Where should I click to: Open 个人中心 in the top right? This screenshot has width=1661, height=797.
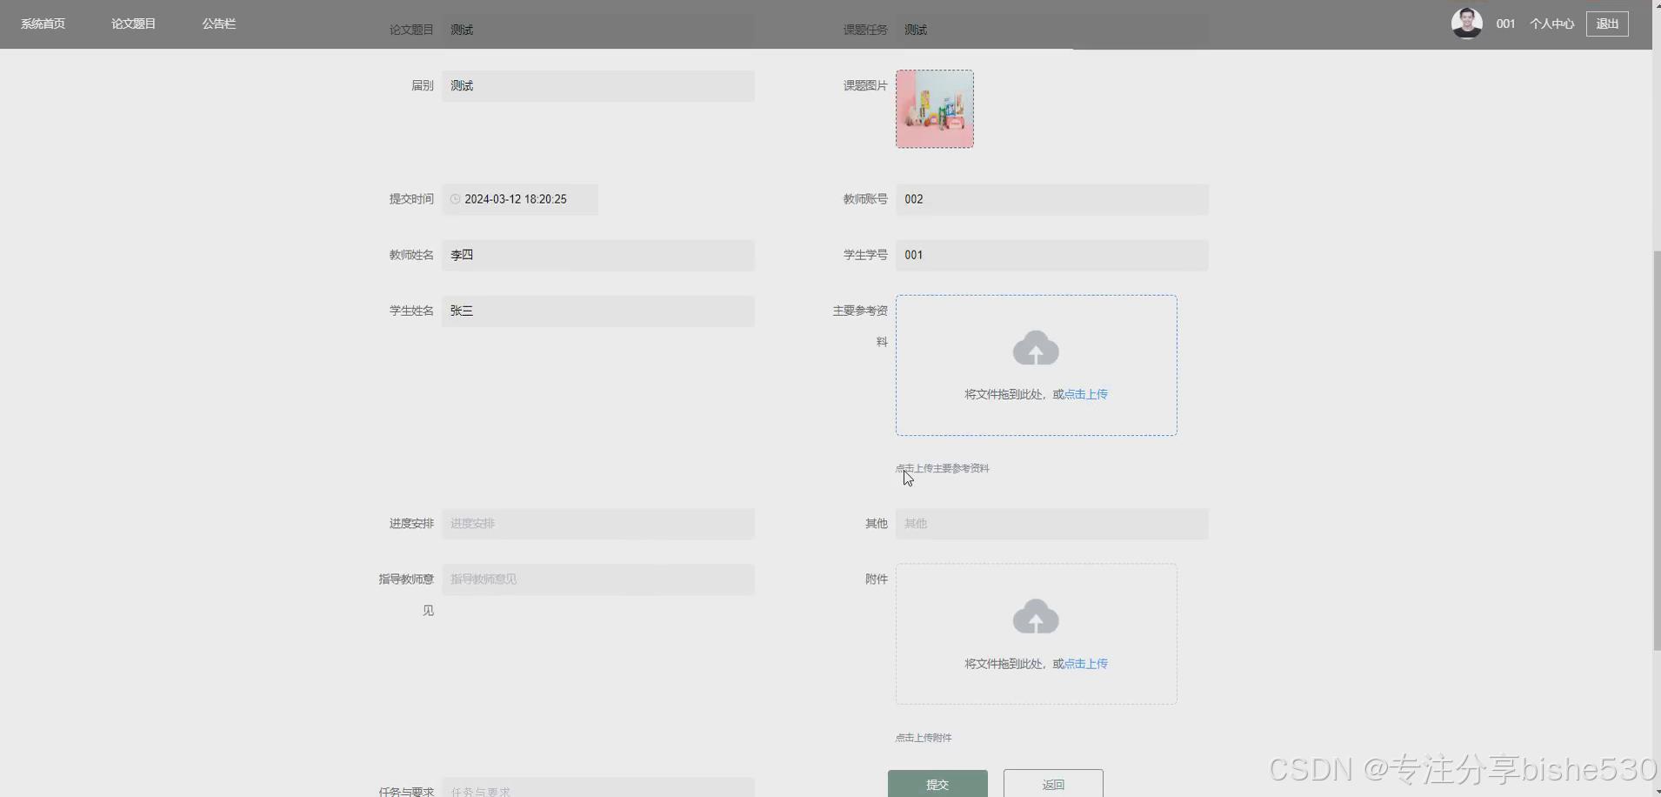pyautogui.click(x=1553, y=23)
